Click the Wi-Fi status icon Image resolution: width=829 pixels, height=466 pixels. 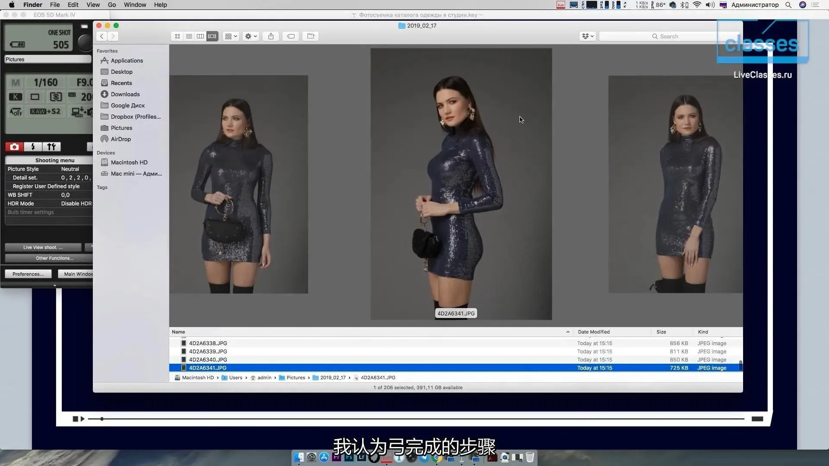697,5
